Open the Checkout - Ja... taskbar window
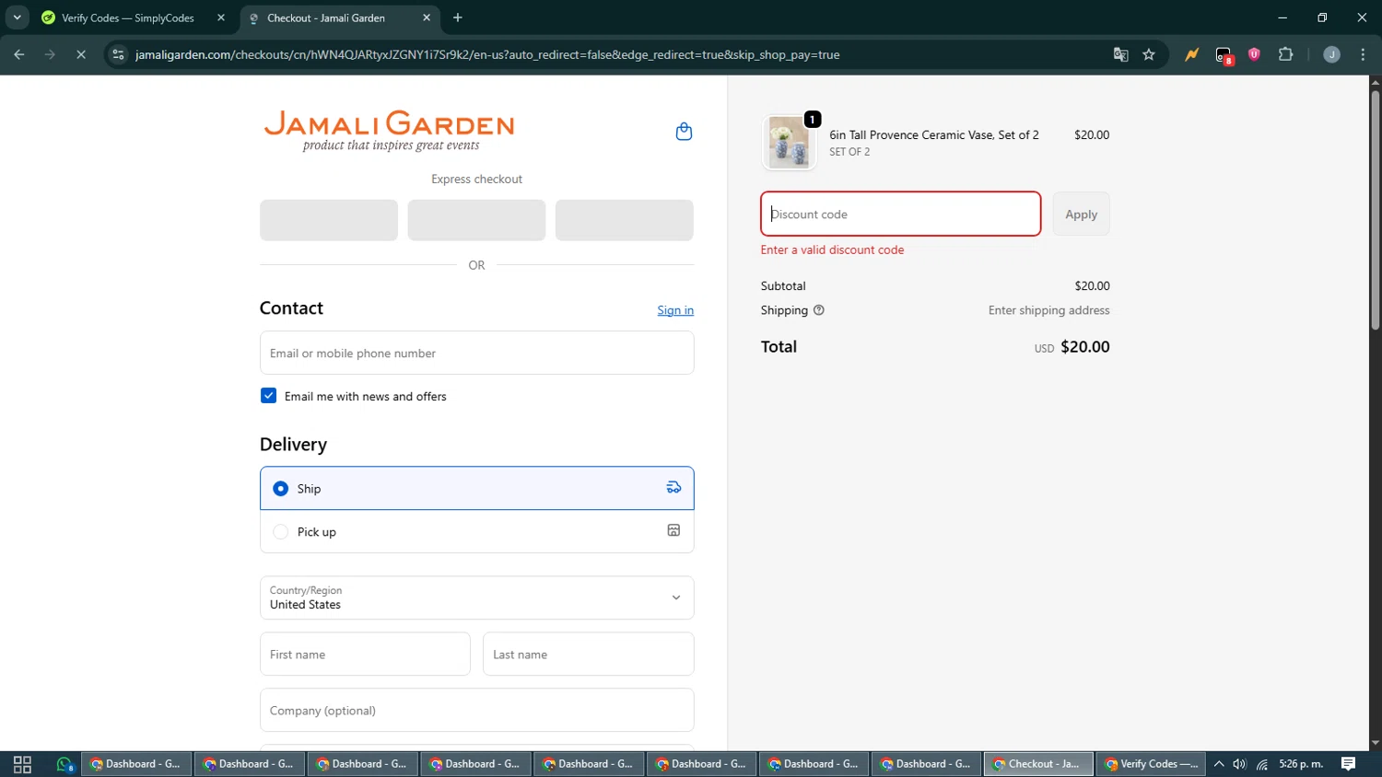Viewport: 1382px width, 777px height. tap(1038, 764)
